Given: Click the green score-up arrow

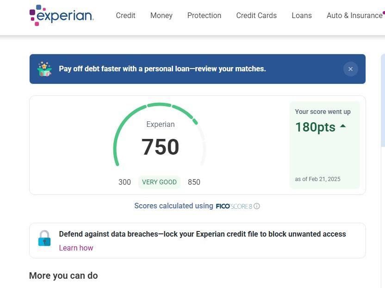Looking at the screenshot, I should pos(343,125).
